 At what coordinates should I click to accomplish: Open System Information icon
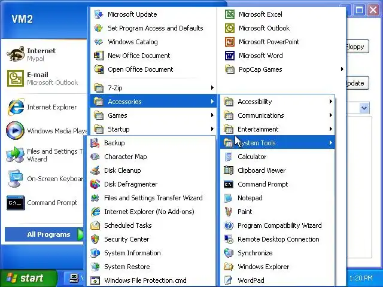click(x=95, y=253)
